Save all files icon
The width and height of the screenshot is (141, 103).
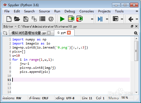34,19
